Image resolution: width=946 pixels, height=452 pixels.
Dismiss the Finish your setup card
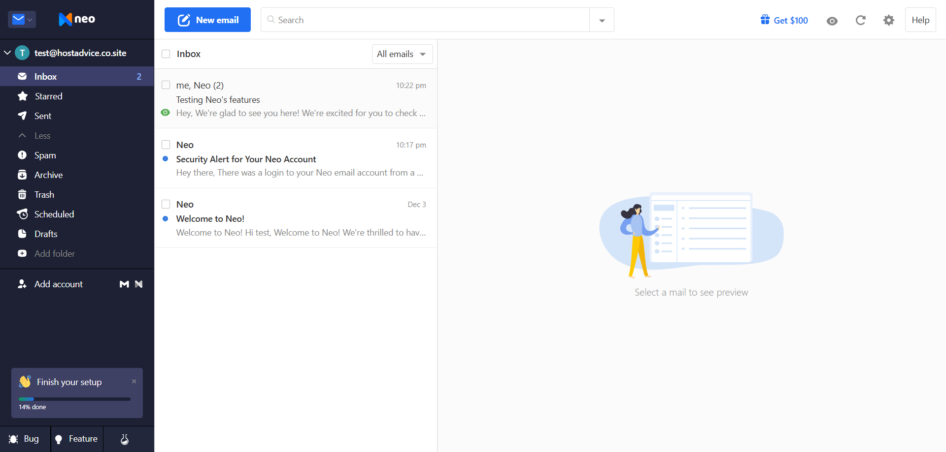(134, 381)
